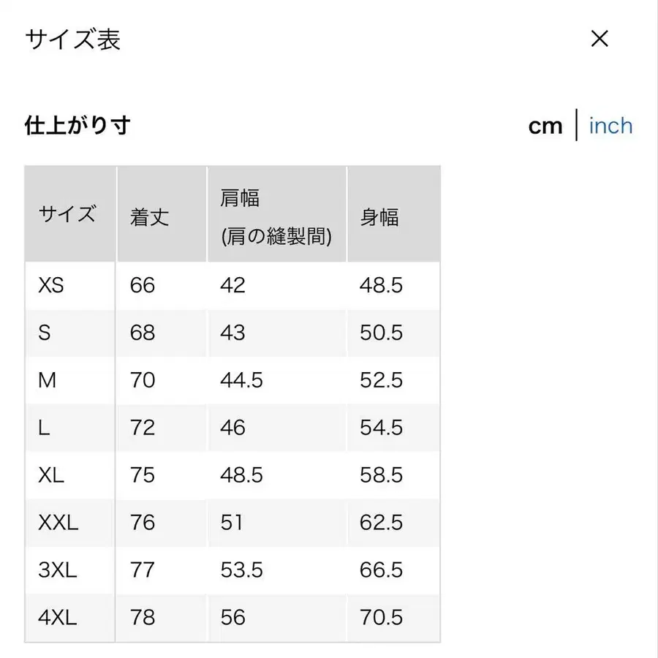This screenshot has height=658, width=658.
Task: Switch measurement units to inch
Action: pyautogui.click(x=610, y=126)
